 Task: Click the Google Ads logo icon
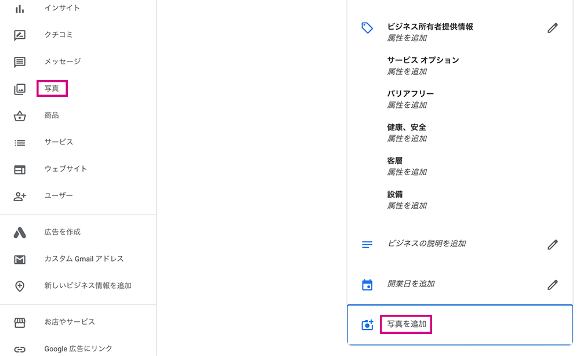pos(20,233)
